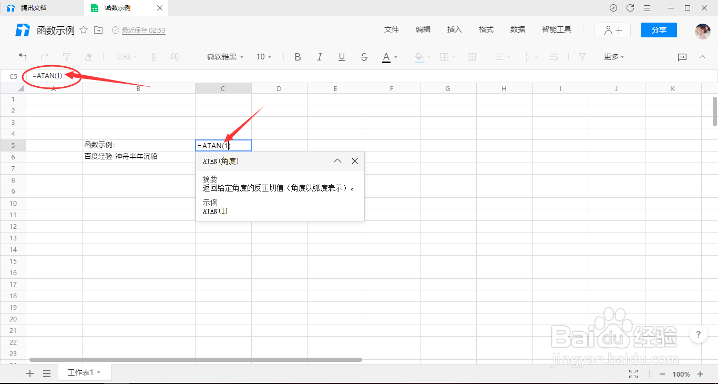Click the Tencent Docs logo icon
This screenshot has height=384, width=718.
(x=23, y=30)
